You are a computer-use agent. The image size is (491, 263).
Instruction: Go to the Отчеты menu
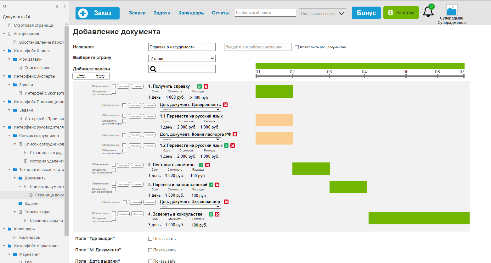click(221, 13)
